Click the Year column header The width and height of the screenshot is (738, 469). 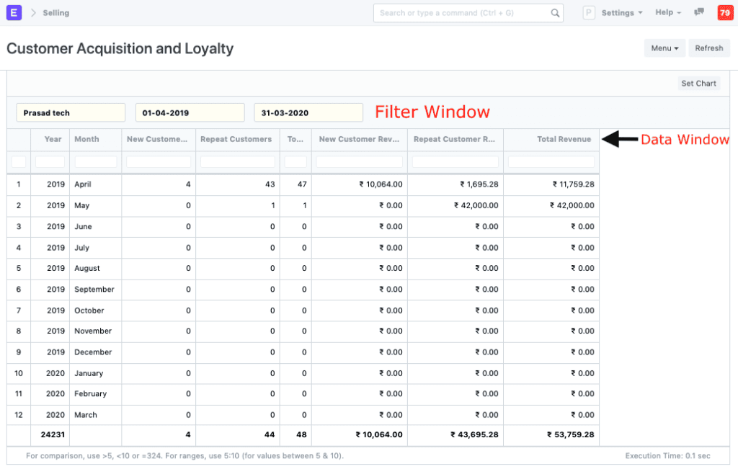click(x=50, y=139)
